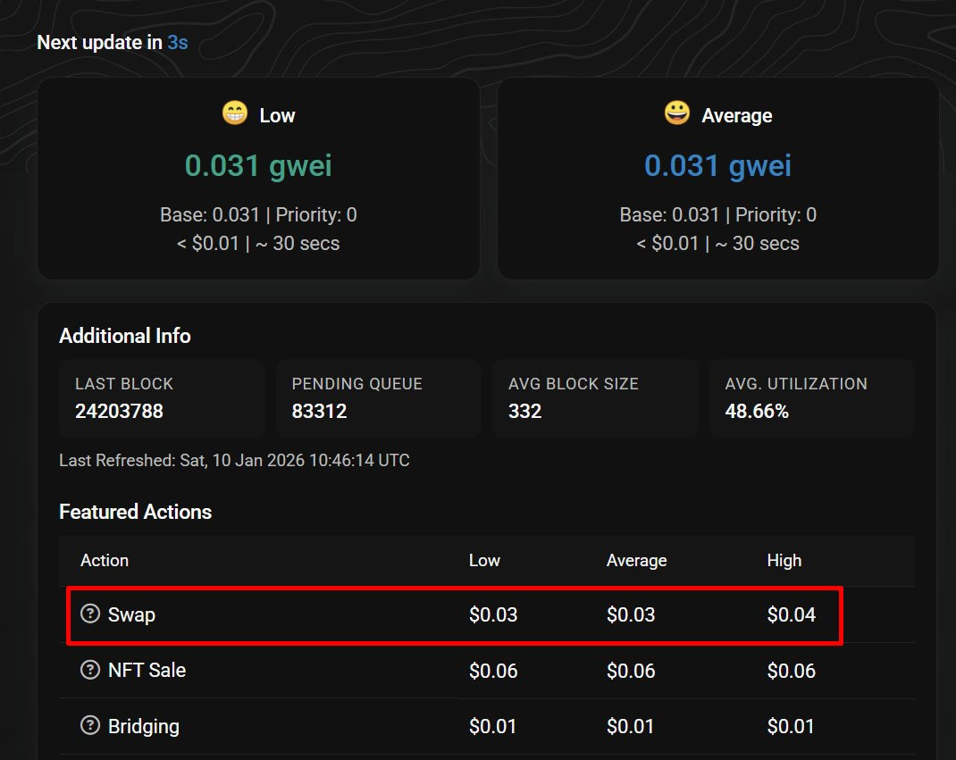956x760 pixels.
Task: Click the Action column header
Action: pyautogui.click(x=105, y=561)
